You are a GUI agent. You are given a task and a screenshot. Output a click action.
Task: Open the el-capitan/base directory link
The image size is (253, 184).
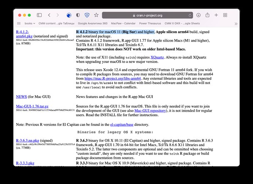tap(122, 124)
